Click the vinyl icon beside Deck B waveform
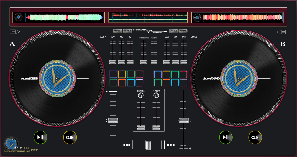The height and width of the screenshot is (157, 297). point(197,17)
